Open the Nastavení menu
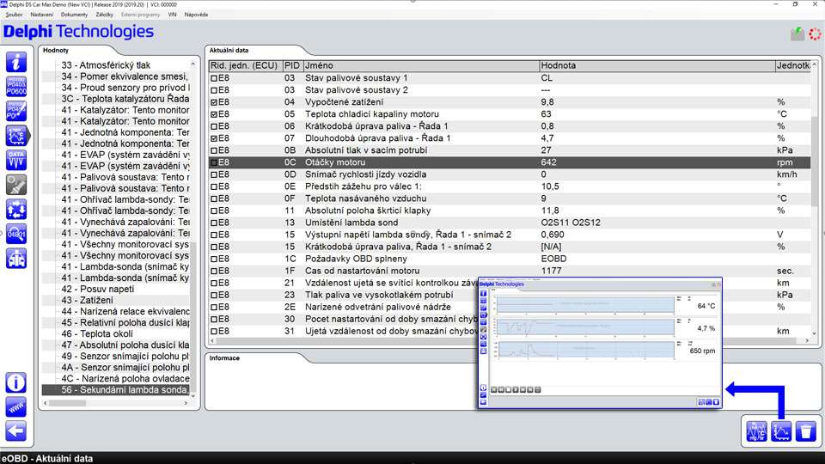825x464 pixels. (41, 15)
